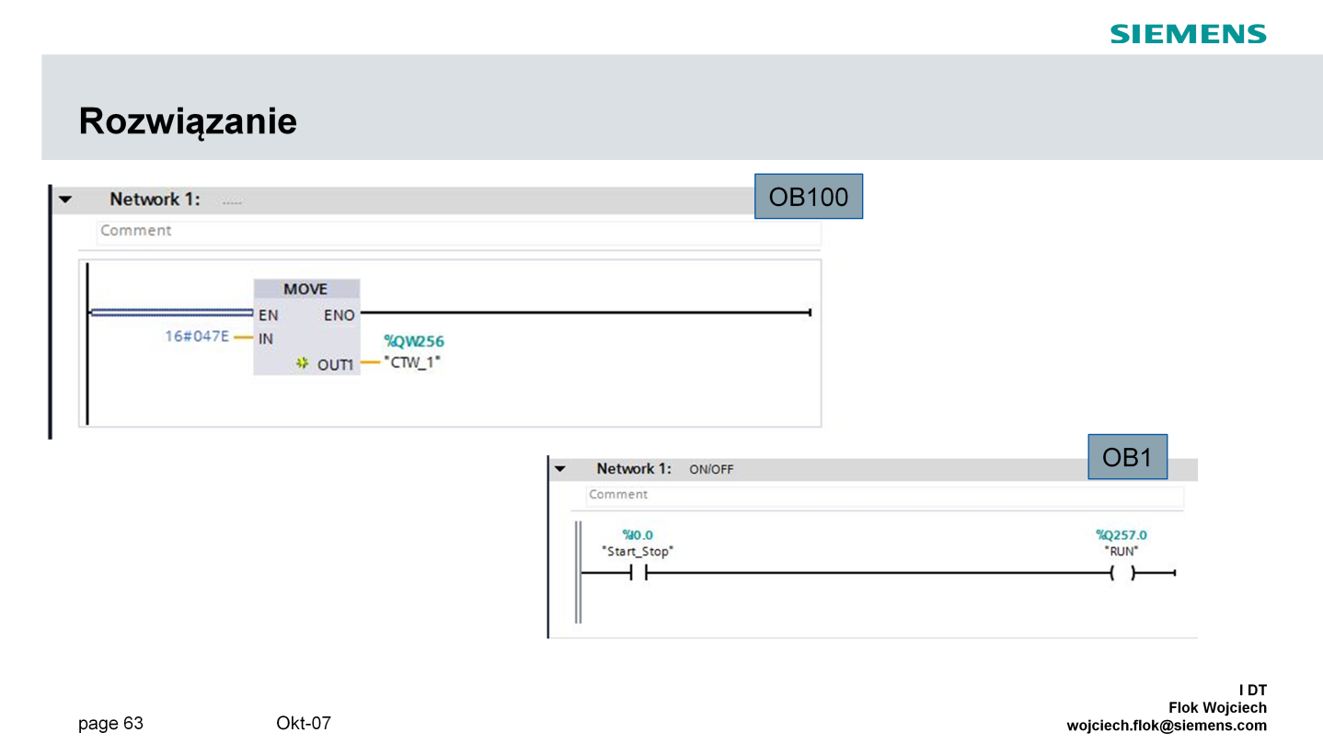Viewport: 1323px width, 744px height.
Task: Select the MOVE instruction box header
Action: (x=306, y=289)
